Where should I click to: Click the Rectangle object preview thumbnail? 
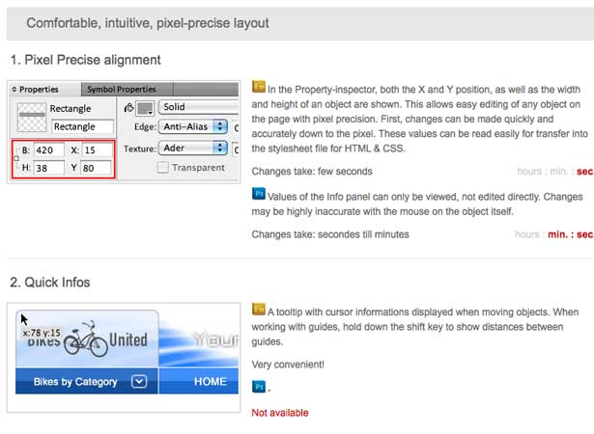(x=32, y=117)
